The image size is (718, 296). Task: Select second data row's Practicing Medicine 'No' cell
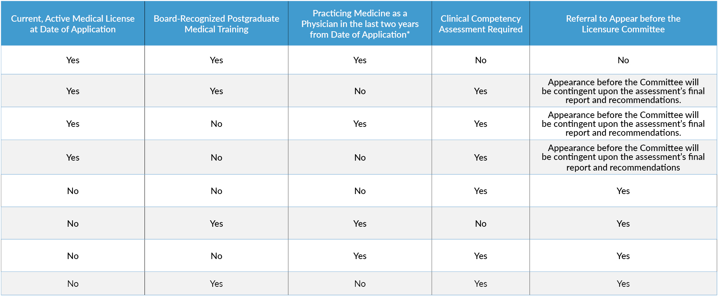click(360, 91)
